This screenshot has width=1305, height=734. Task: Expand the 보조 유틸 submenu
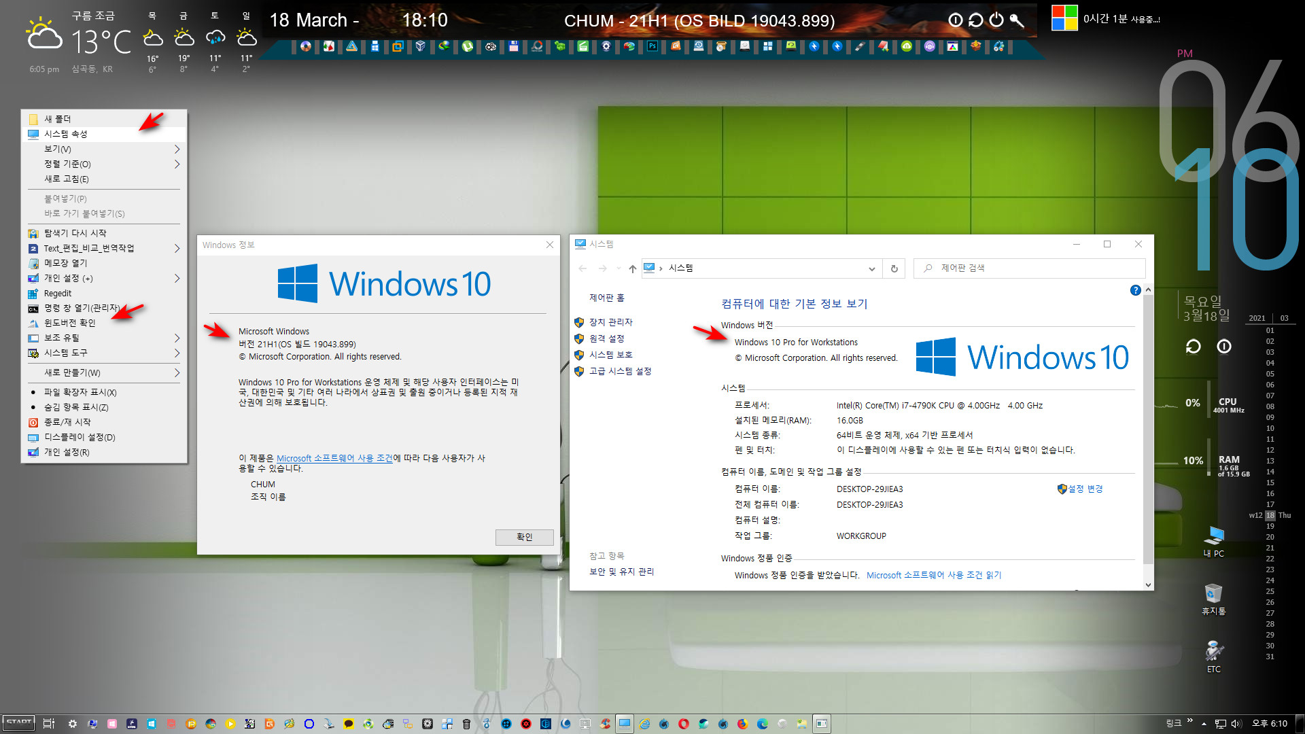tap(104, 338)
